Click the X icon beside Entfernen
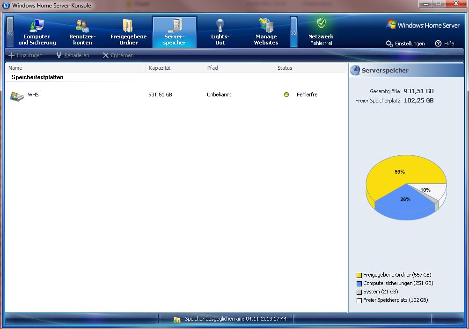The image size is (469, 329). tap(106, 55)
